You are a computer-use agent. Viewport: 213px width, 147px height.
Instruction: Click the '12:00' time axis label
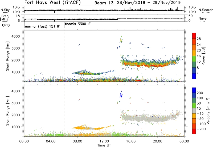click(x=104, y=141)
